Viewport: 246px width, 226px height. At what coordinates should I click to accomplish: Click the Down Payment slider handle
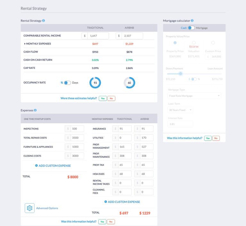[181, 74]
